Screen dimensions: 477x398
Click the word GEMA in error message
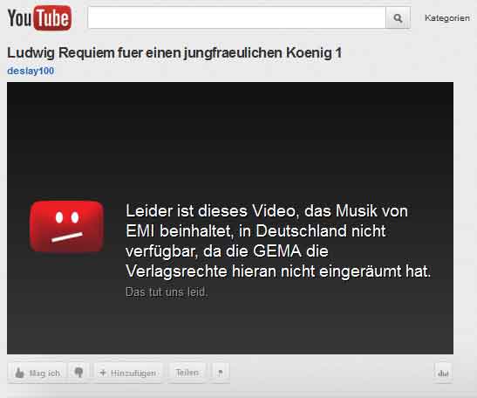pos(276,251)
